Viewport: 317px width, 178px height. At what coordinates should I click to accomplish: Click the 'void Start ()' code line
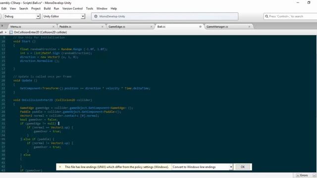(24, 42)
